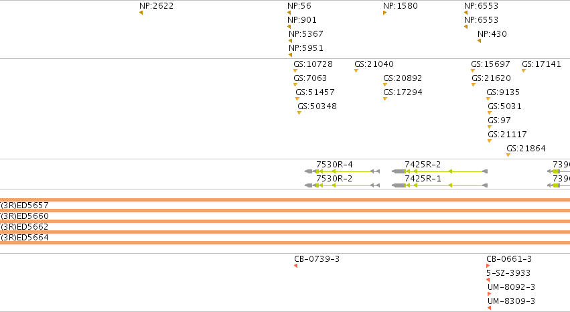Pick the triangle marker under NP:5951
The height and width of the screenshot is (312, 570).
(291, 55)
